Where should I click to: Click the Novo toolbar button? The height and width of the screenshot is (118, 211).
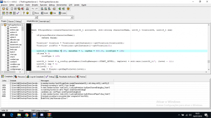36,13
